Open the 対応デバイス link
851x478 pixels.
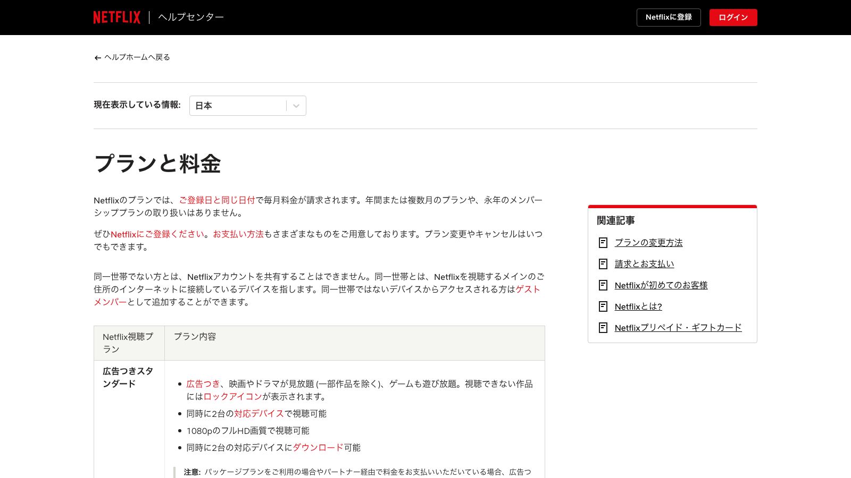pos(259,414)
